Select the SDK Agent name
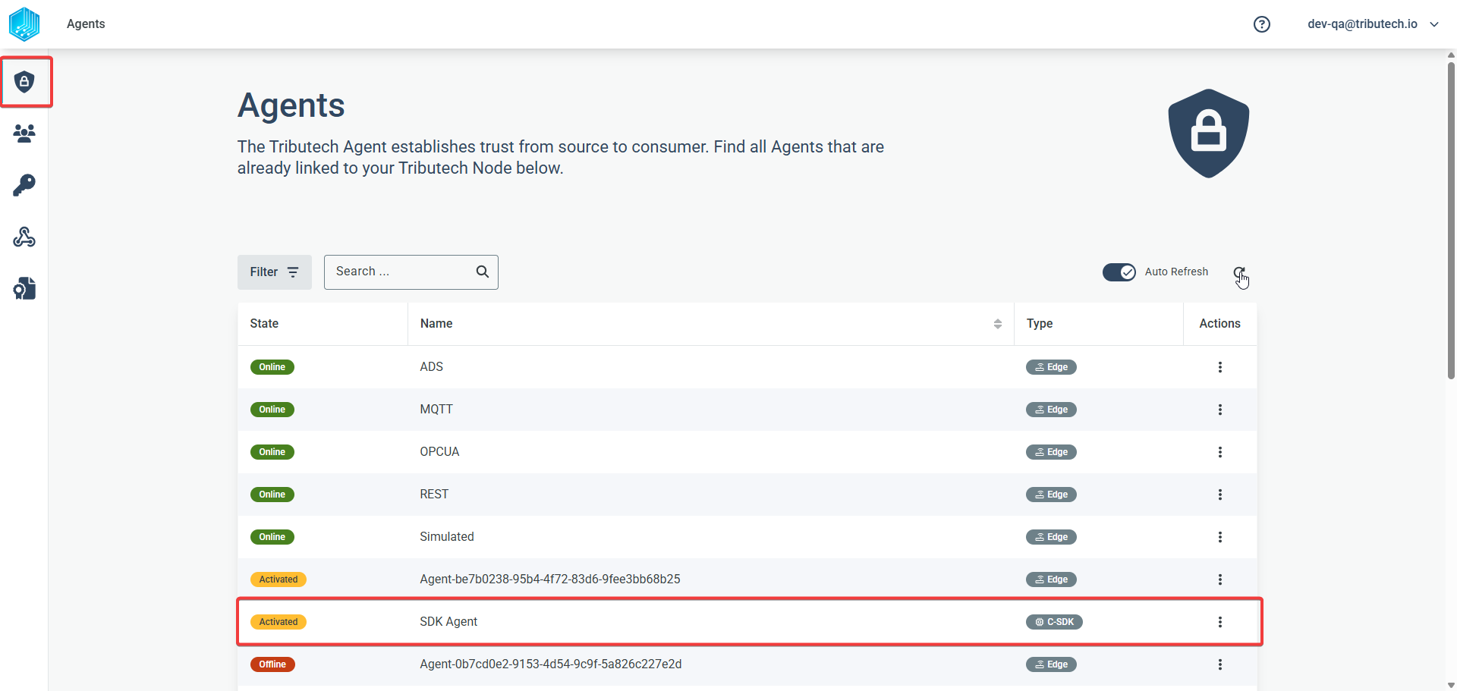Screen dimensions: 1457x691 click(x=448, y=622)
